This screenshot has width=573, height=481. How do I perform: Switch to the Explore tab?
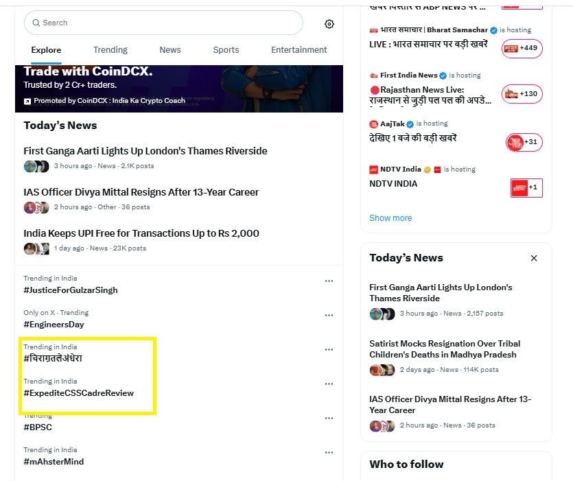(x=46, y=50)
